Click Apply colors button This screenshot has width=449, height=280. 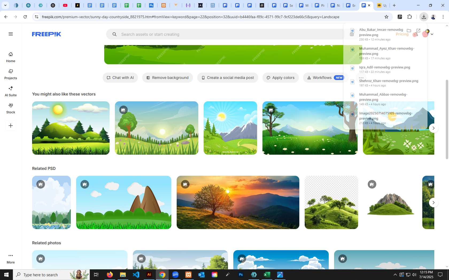click(x=281, y=78)
